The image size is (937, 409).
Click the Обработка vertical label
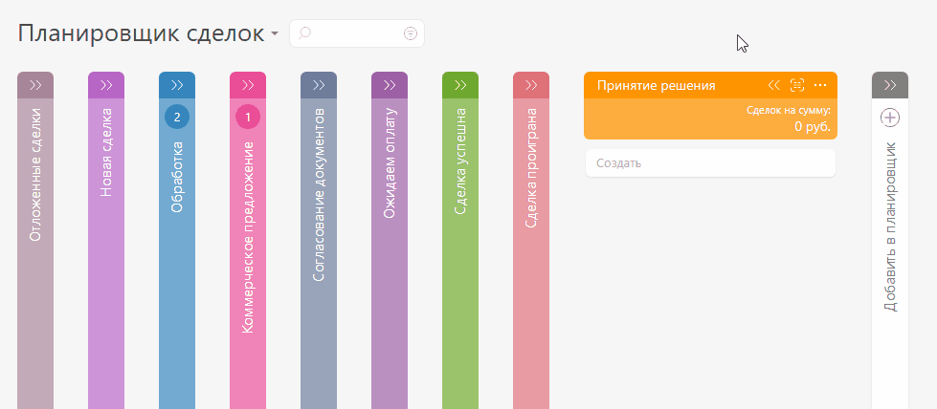177,177
